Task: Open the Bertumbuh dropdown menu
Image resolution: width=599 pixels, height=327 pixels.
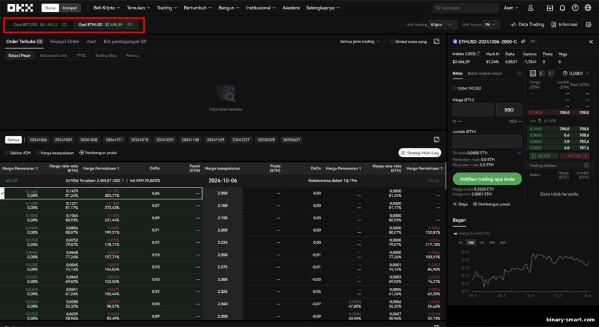Action: click(198, 7)
